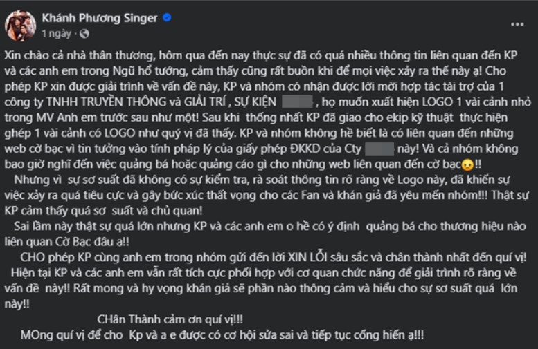This screenshot has height=349, width=538.
Task: Open Khánh Phương Singer profile picture
Action: click(x=21, y=25)
